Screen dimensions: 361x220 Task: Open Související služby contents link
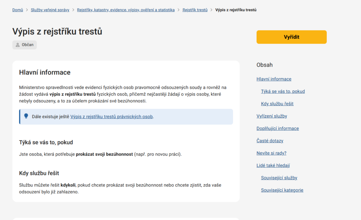coord(279,178)
